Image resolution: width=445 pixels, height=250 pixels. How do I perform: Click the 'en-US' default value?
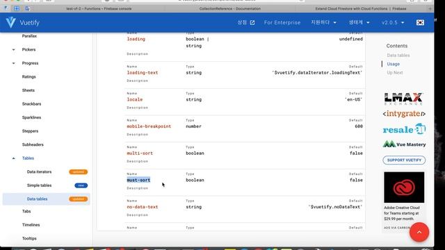(354, 99)
